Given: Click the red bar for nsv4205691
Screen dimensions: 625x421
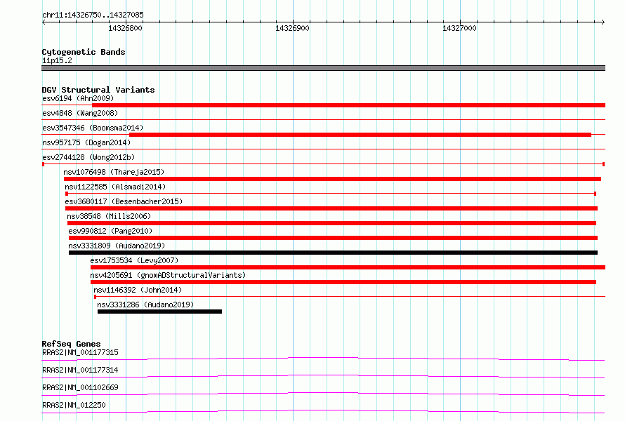Looking at the screenshot, I should tap(343, 282).
